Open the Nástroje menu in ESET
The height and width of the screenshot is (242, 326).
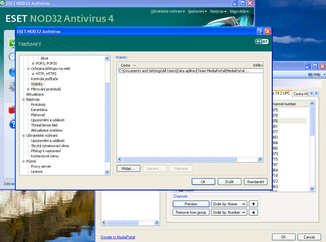218,11
